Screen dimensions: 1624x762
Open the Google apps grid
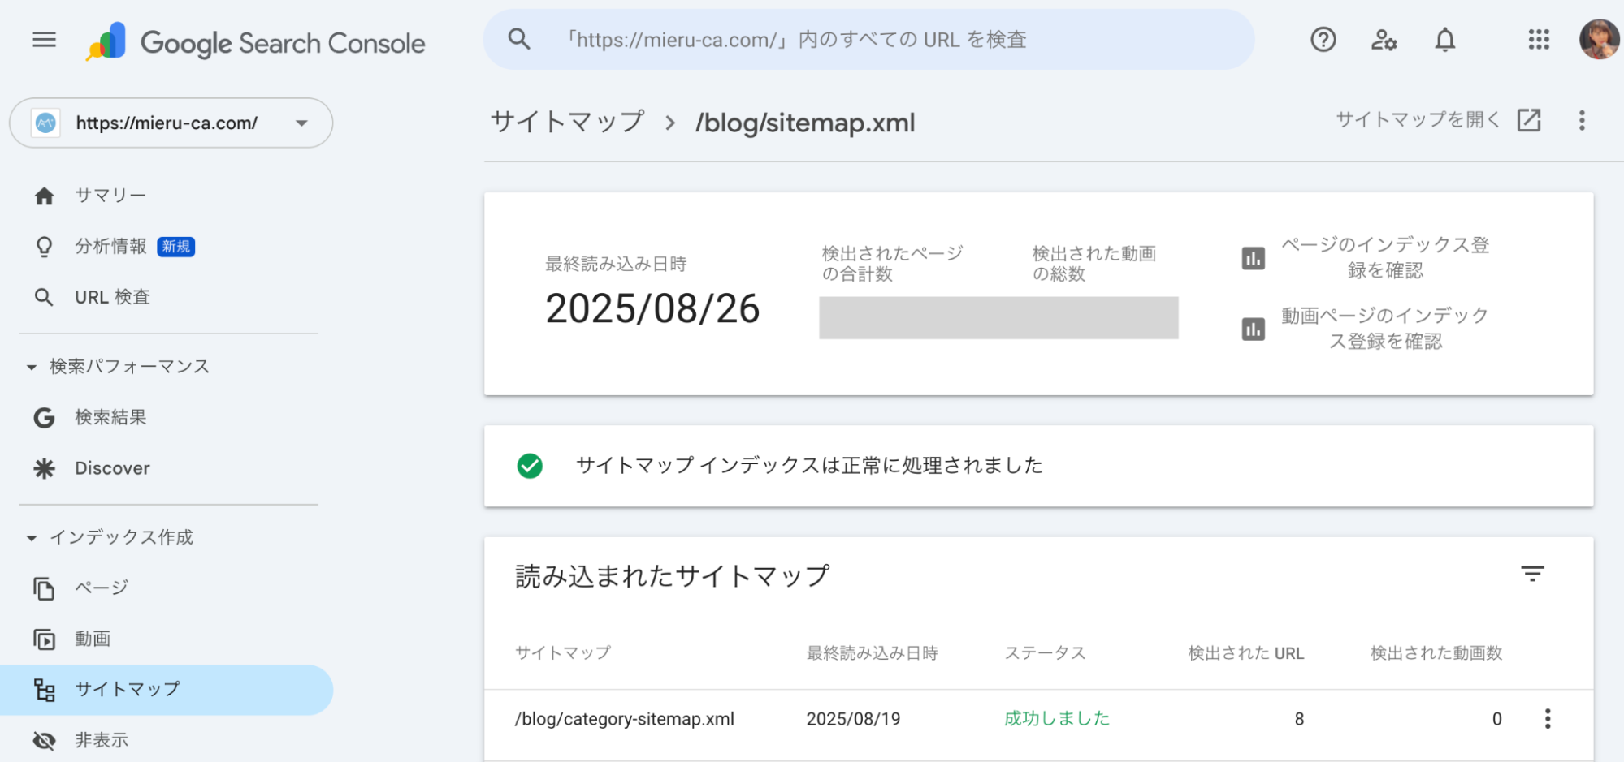click(1538, 40)
